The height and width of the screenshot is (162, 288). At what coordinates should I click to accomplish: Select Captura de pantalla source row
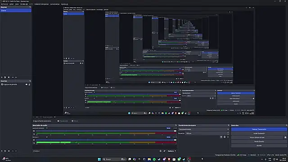click(x=16, y=85)
